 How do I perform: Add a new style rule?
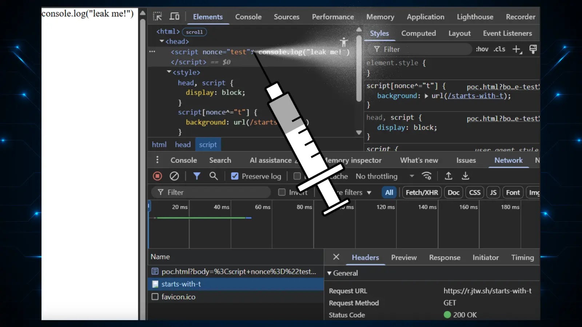[517, 49]
